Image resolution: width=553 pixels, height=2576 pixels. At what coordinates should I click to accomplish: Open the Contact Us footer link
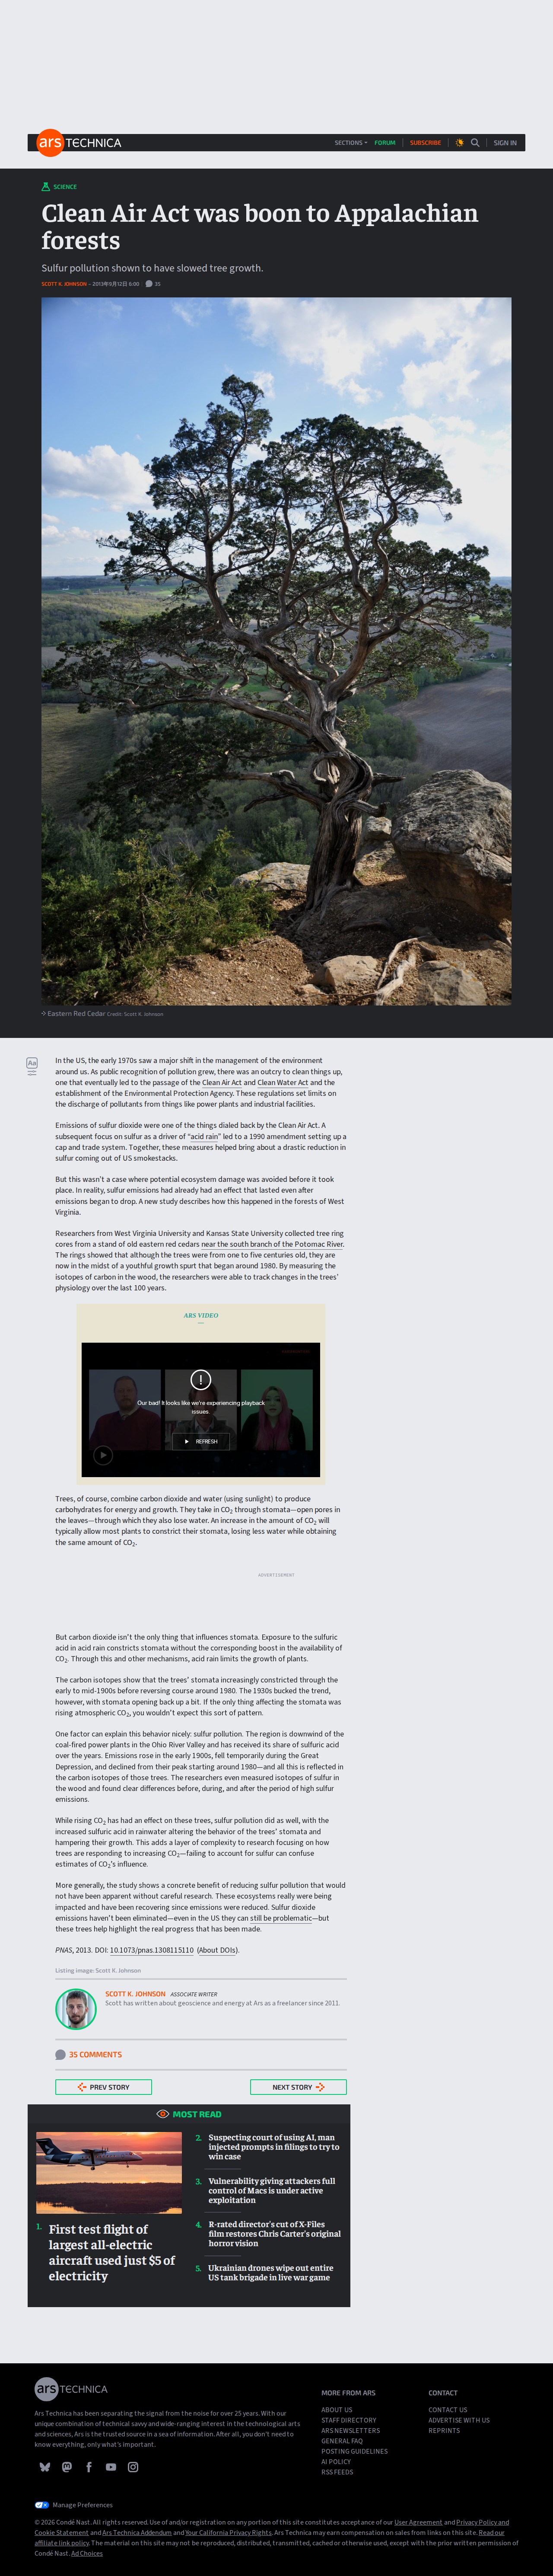[448, 2410]
